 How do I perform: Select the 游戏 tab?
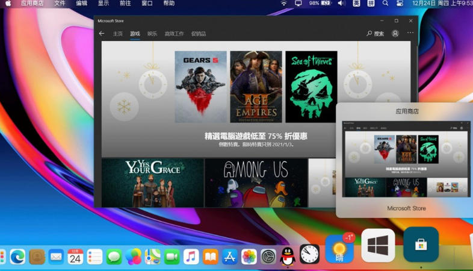(x=135, y=34)
